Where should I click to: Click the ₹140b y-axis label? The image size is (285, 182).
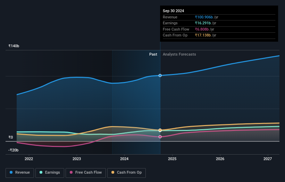tap(14, 46)
